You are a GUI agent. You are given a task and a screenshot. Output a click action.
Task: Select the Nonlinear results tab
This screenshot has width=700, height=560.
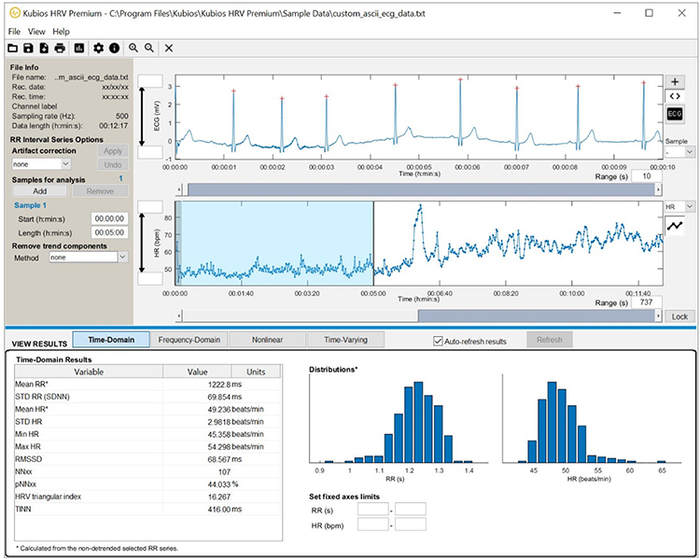(268, 341)
